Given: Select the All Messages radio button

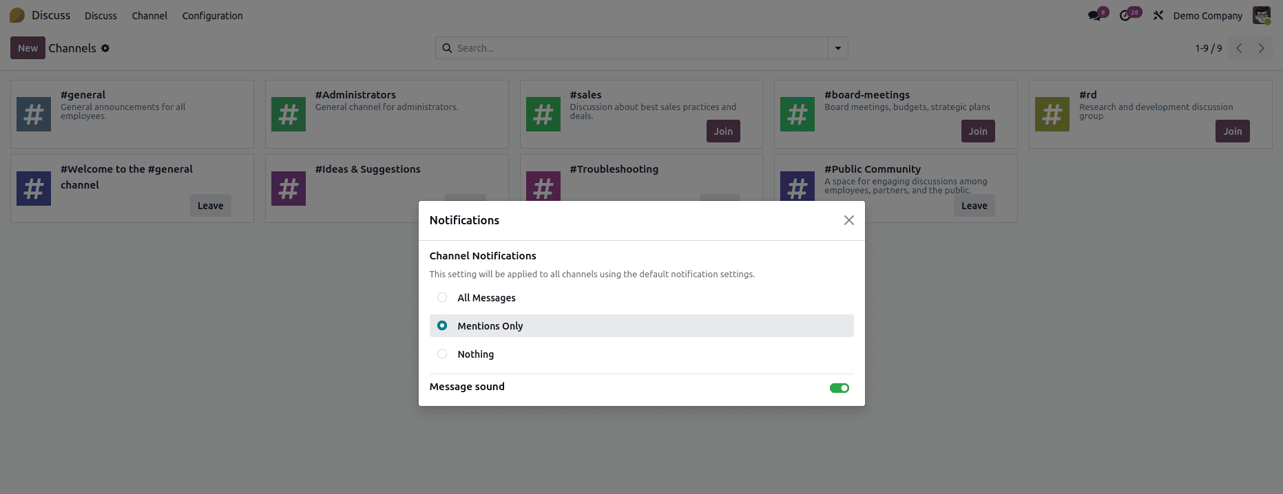Looking at the screenshot, I should coord(442,297).
